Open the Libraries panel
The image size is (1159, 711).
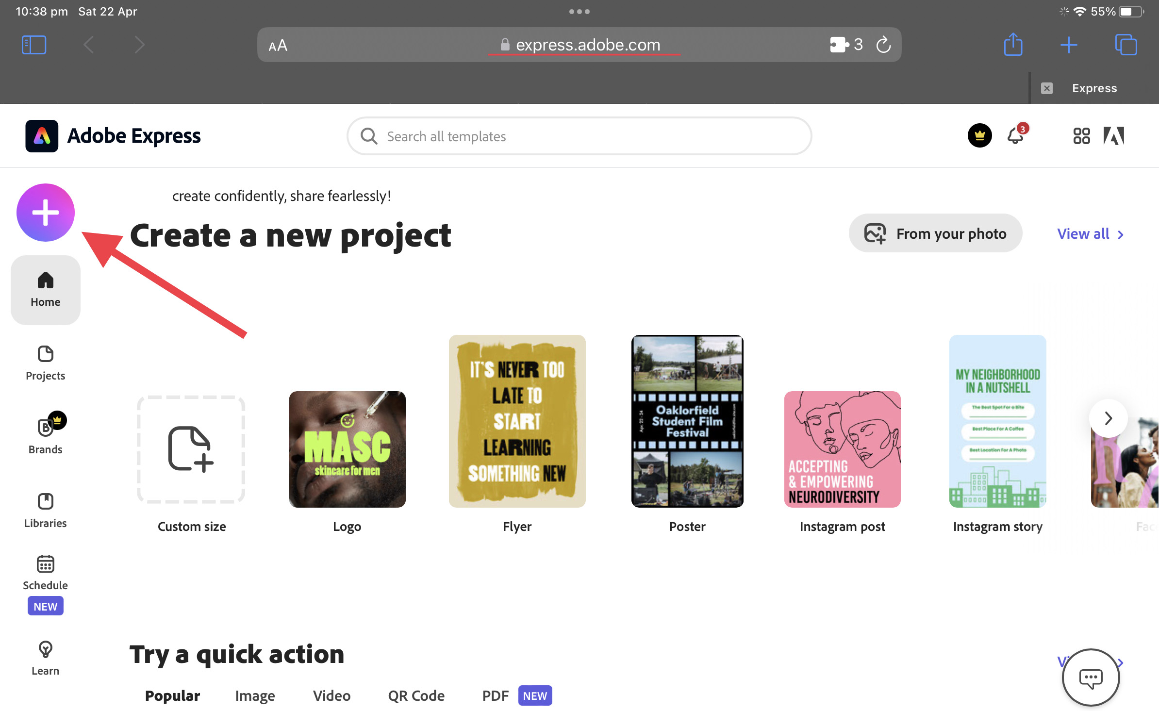[45, 508]
